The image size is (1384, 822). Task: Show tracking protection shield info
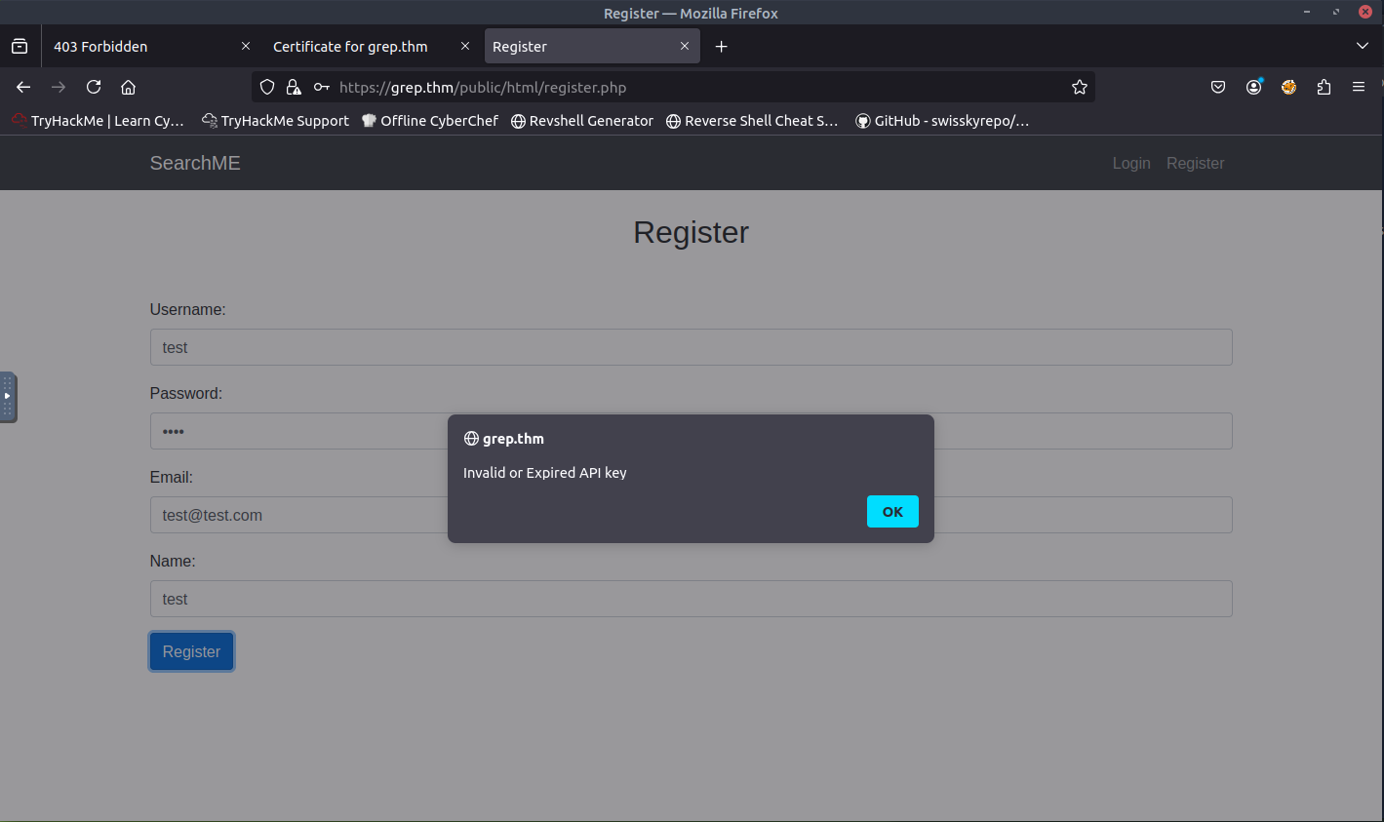click(267, 87)
